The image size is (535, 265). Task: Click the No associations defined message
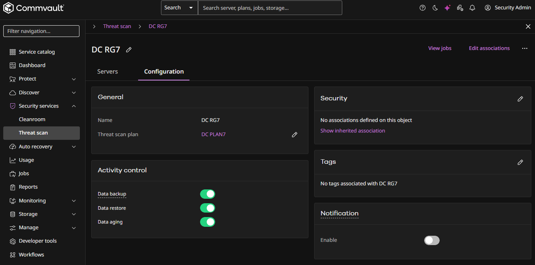tap(366, 120)
